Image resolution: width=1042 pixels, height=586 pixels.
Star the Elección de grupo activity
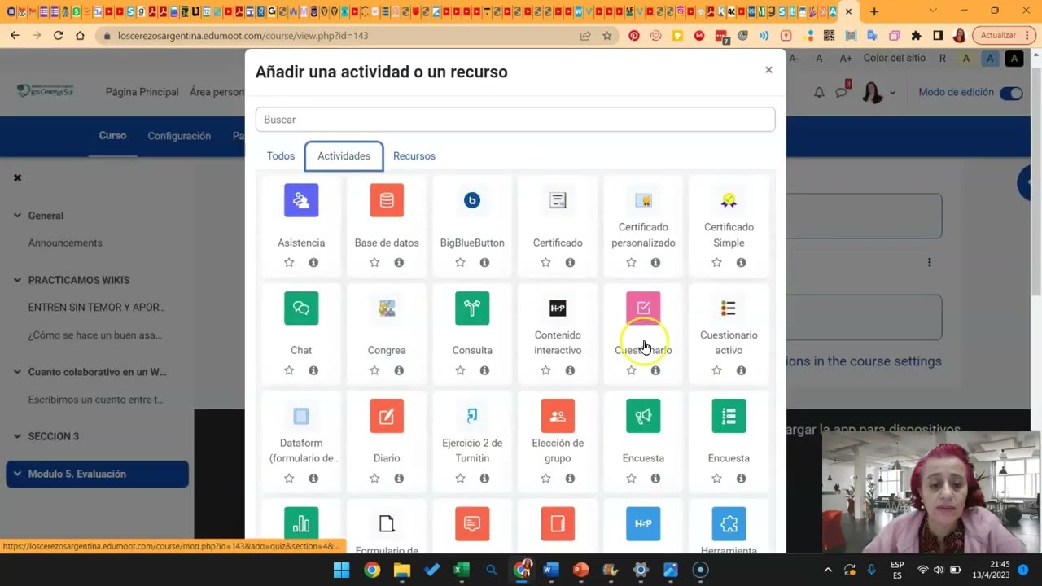545,479
